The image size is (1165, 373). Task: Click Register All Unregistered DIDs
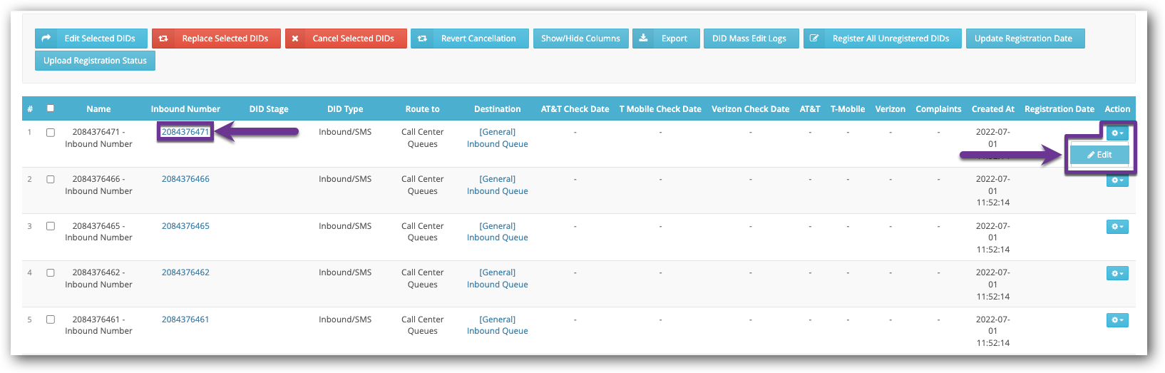pos(882,39)
